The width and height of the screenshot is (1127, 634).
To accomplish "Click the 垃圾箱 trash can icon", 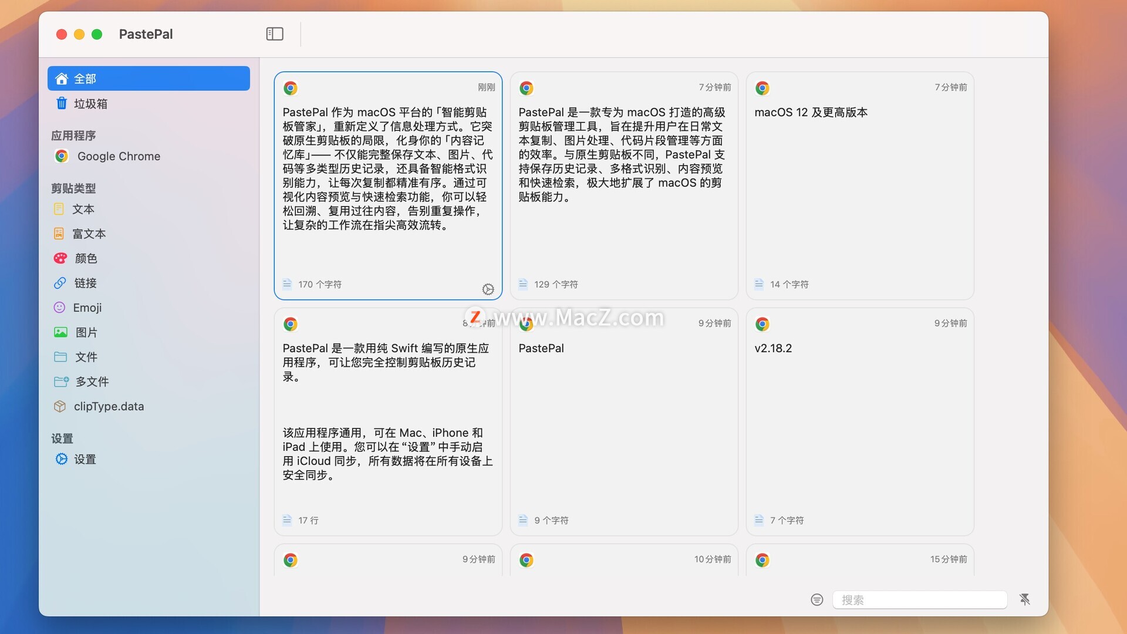I will pos(62,104).
